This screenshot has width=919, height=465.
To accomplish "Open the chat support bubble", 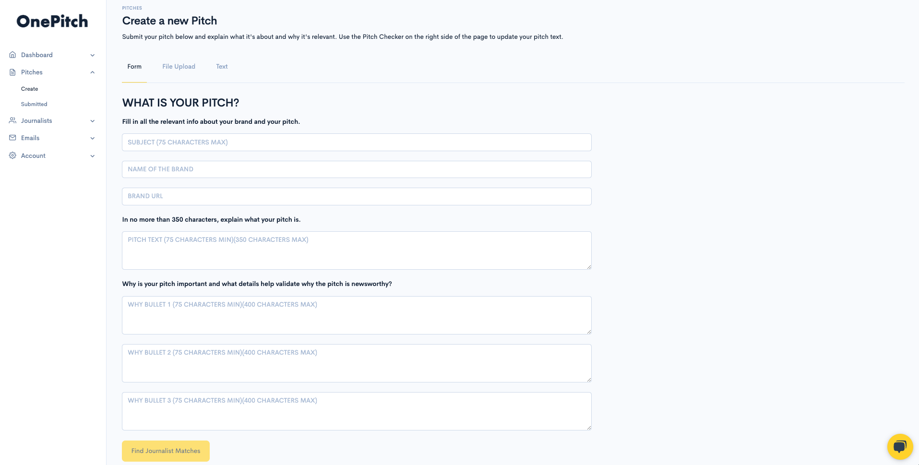I will tap(900, 447).
